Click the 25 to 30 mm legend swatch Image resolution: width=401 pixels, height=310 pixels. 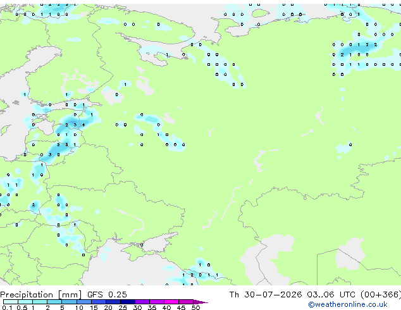point(128,302)
